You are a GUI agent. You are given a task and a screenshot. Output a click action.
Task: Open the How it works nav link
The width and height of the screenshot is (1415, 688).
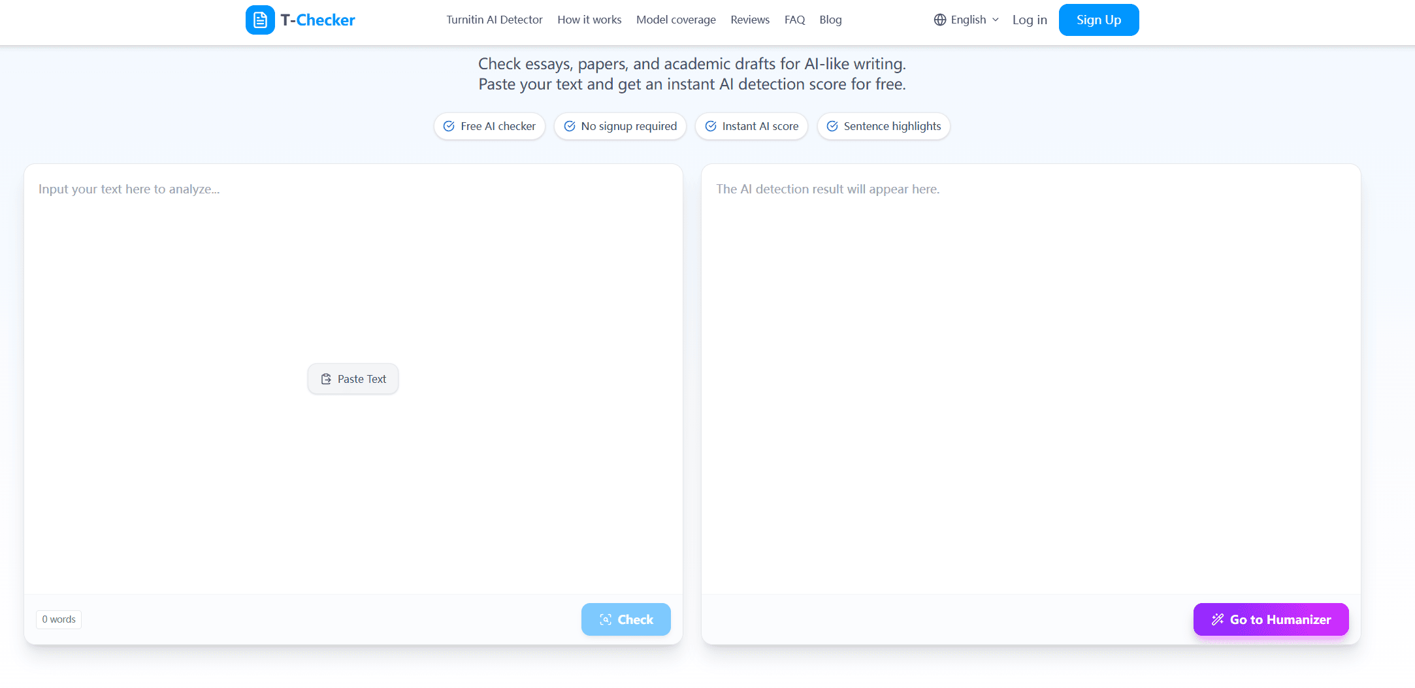589,20
